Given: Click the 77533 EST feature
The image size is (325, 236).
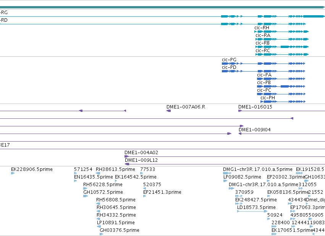Looking at the screenshot, I should 142,173.
